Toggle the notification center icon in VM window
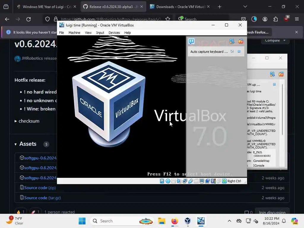This screenshot has width=304, height=228. [191, 41]
